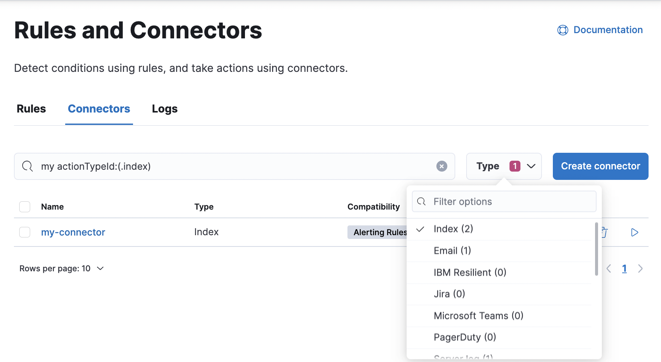
Task: Click the Create connector button
Action: pyautogui.click(x=600, y=166)
